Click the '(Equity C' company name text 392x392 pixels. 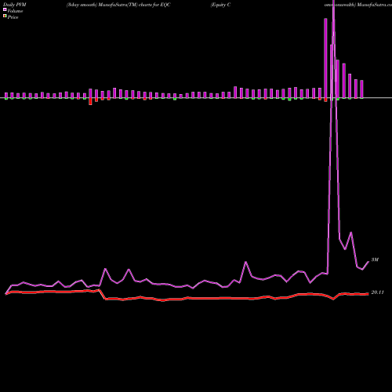pyautogui.click(x=220, y=5)
